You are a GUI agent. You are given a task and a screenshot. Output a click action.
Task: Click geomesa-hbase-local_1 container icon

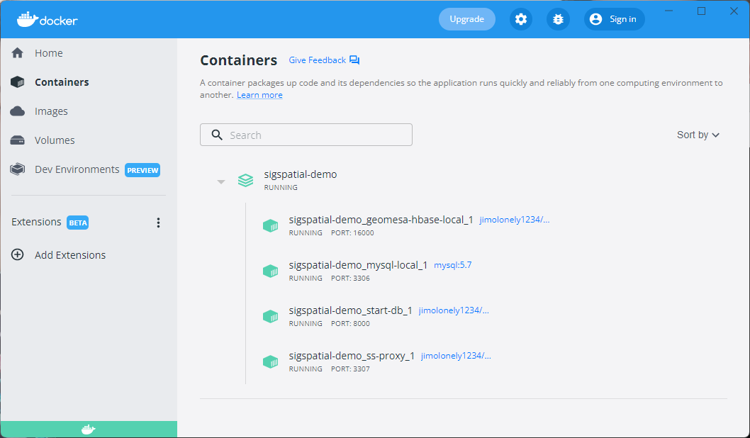(x=271, y=225)
